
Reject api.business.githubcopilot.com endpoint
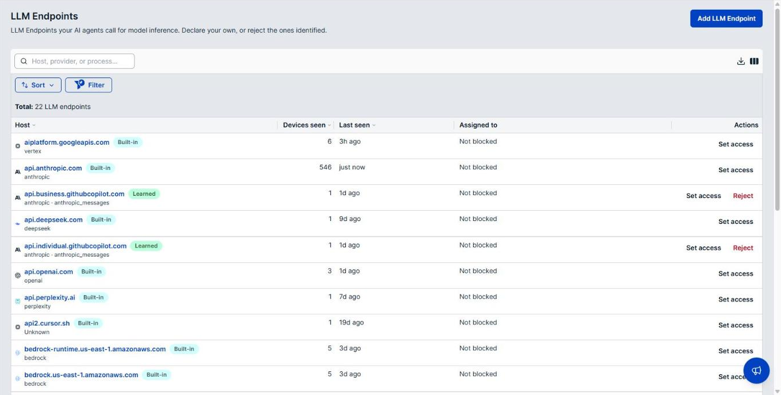click(743, 196)
